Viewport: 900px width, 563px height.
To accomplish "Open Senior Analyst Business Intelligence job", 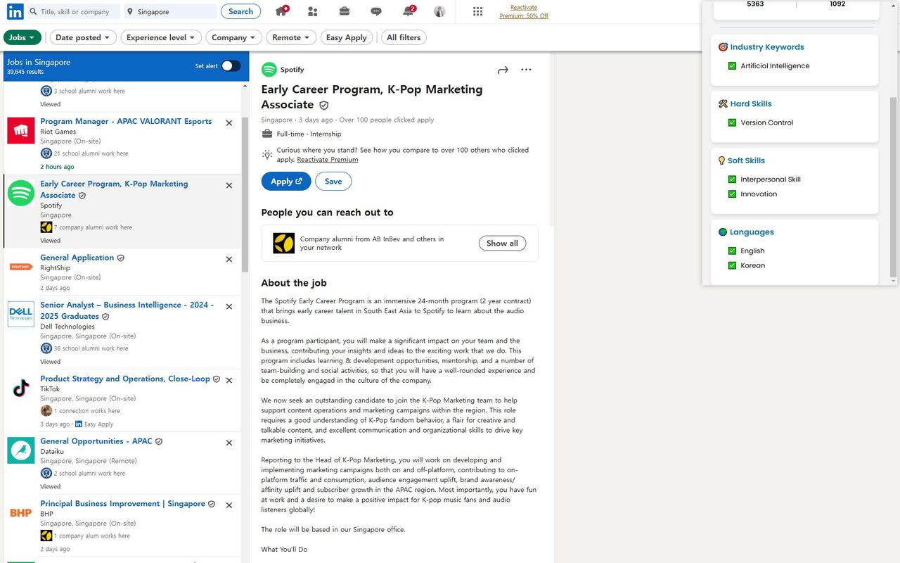I will tap(127, 310).
